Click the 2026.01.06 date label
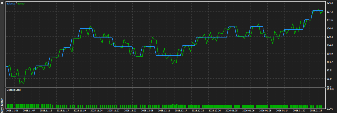 click(248, 111)
